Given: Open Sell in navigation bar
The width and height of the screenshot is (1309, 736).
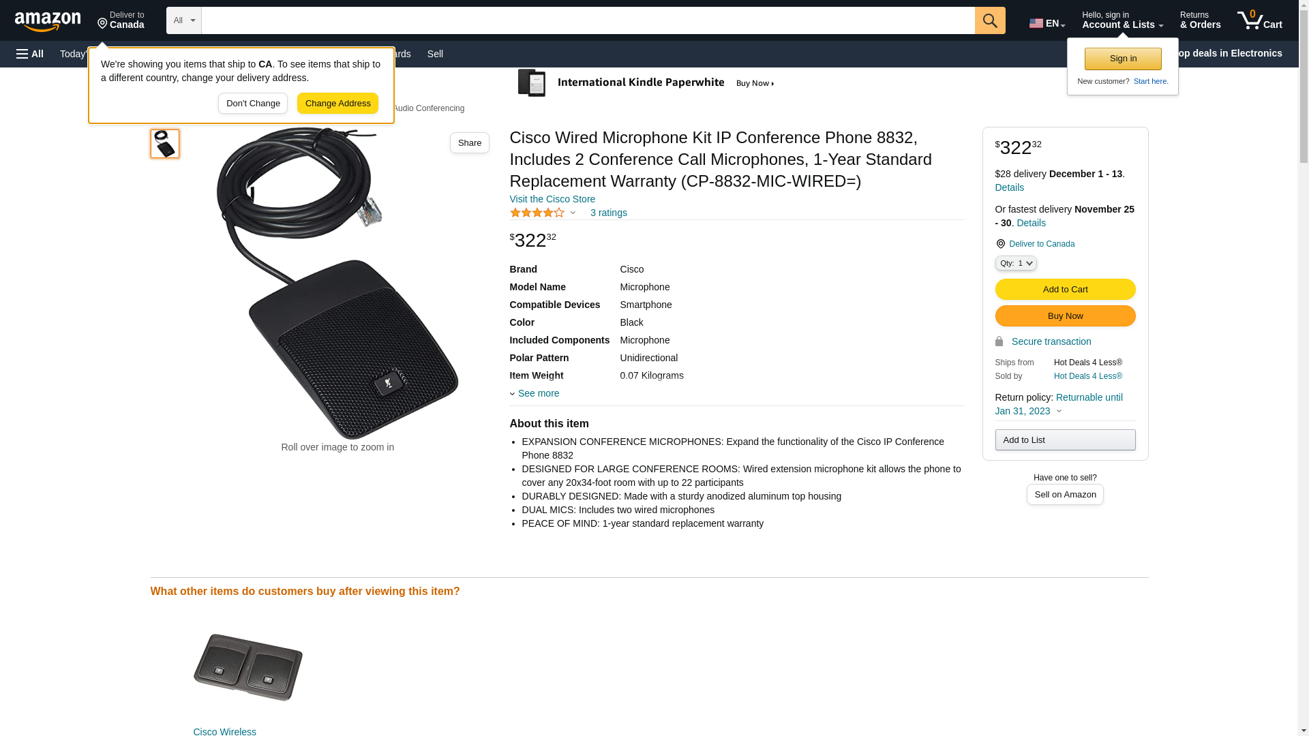Looking at the screenshot, I should click(435, 54).
